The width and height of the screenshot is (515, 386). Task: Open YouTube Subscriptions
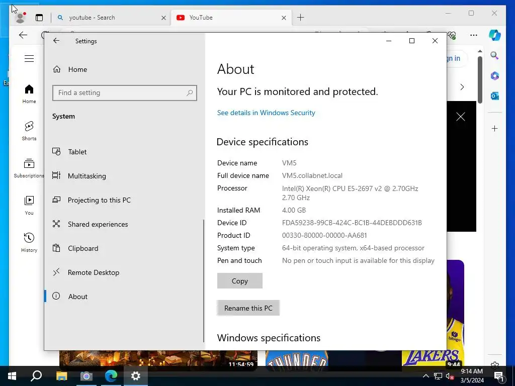click(29, 168)
